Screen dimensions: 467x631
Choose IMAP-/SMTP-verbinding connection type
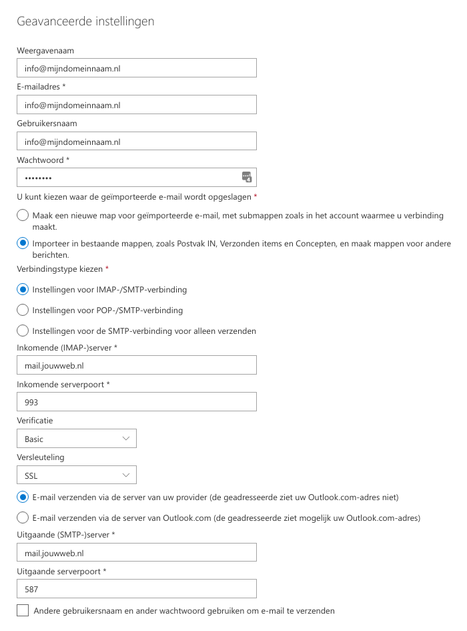(23, 290)
